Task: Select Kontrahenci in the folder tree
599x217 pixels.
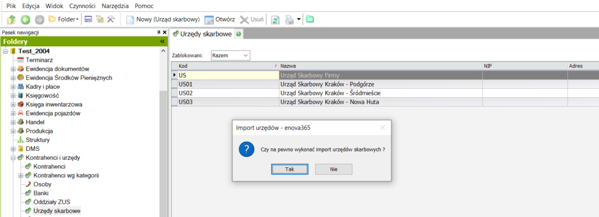Action: [49, 167]
